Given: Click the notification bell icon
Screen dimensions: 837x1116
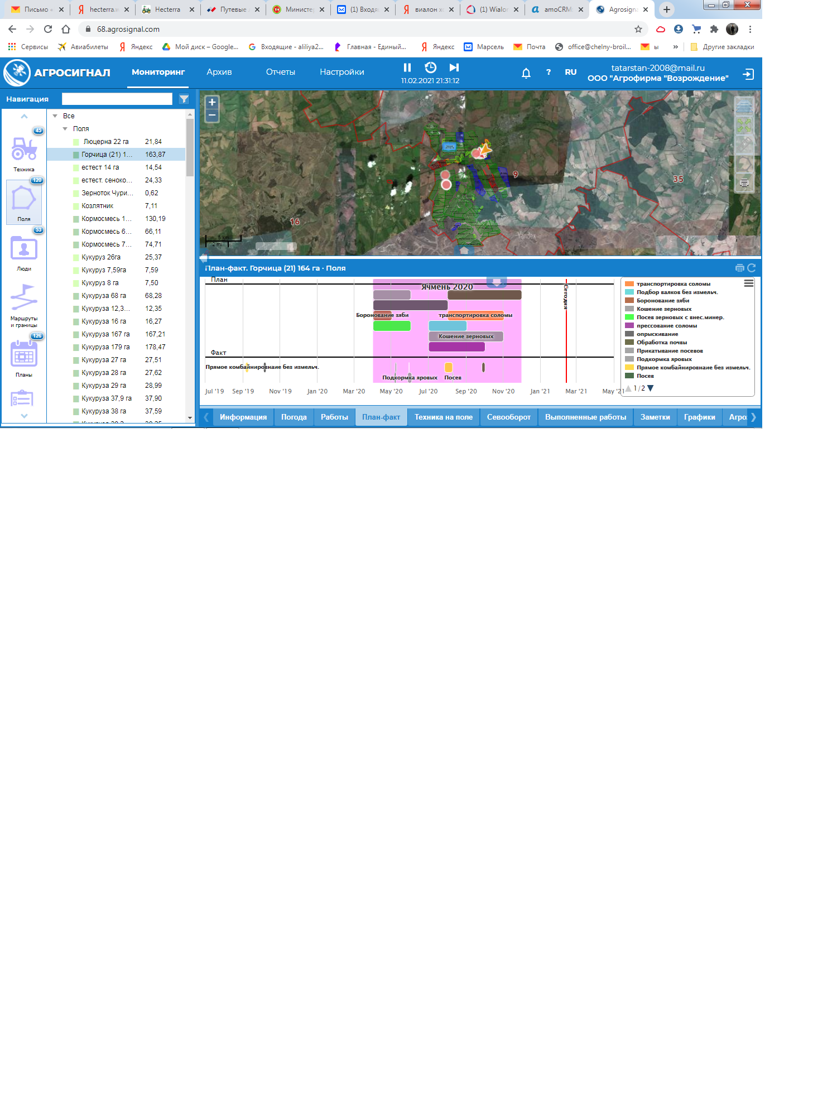Looking at the screenshot, I should click(526, 73).
